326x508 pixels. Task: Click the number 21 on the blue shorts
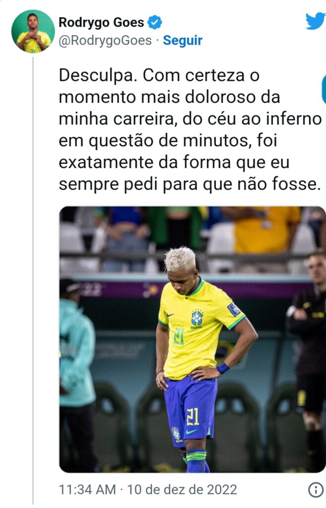[x=193, y=417]
